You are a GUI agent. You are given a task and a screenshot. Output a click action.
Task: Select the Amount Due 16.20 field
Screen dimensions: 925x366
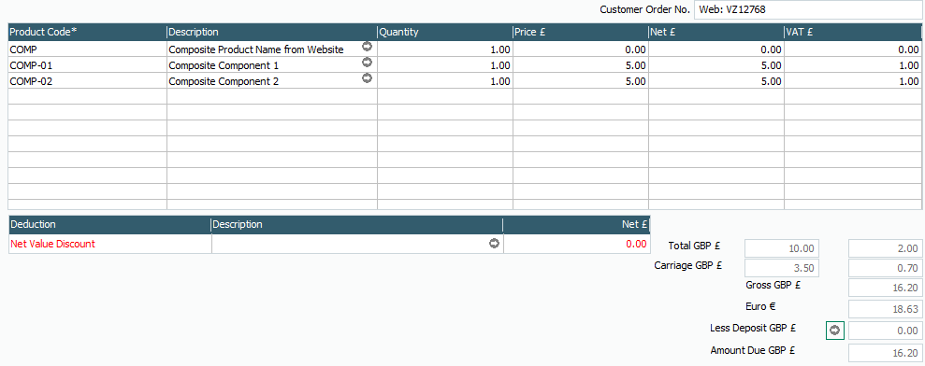886,353
